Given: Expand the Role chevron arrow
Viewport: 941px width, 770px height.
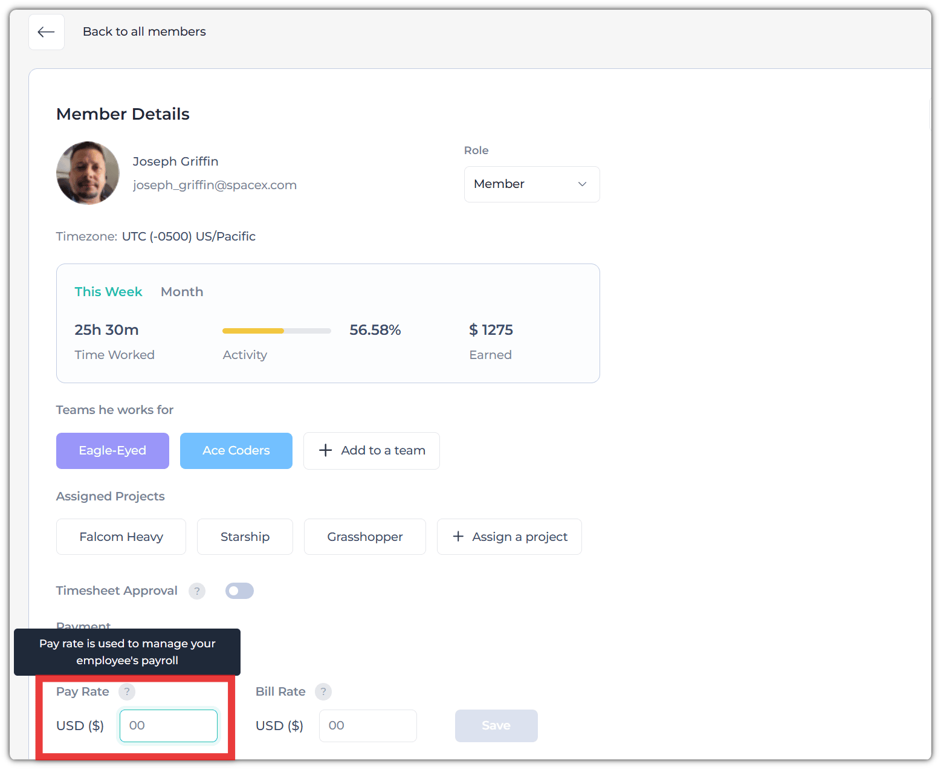Looking at the screenshot, I should (x=582, y=184).
